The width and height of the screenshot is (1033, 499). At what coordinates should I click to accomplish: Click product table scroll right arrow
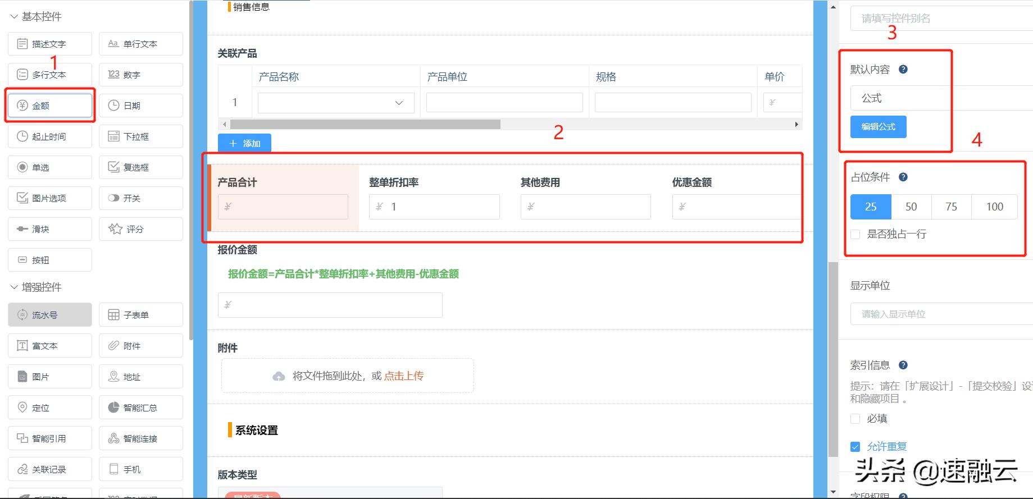tap(797, 124)
